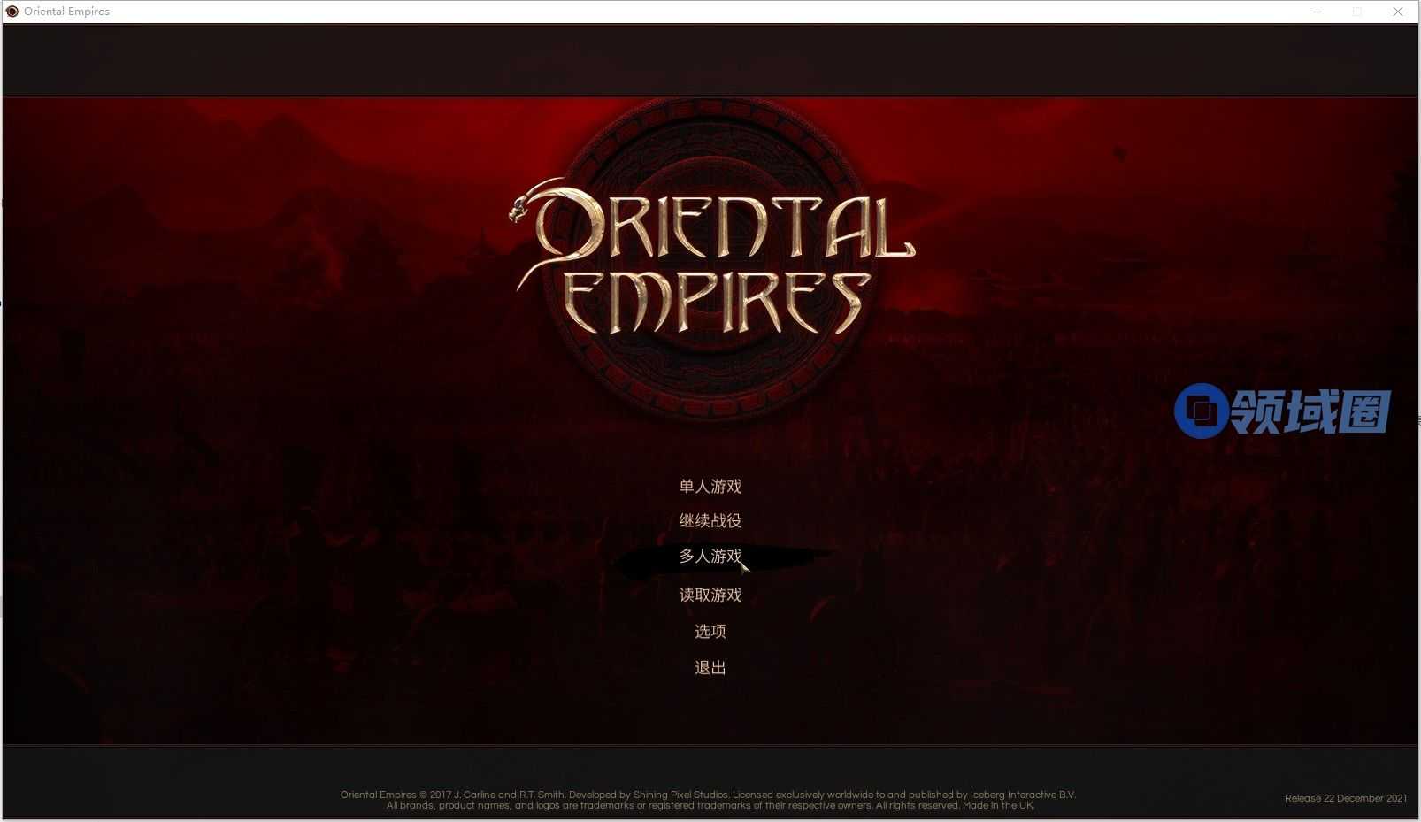The image size is (1421, 822).
Task: Click the blue circular 领域圈 watermark icon
Action: (x=1201, y=411)
